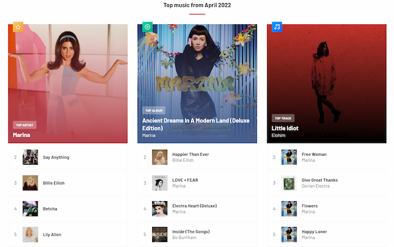Open LOVE + FEAR album cover
The width and height of the screenshot is (394, 247).
pos(159,183)
